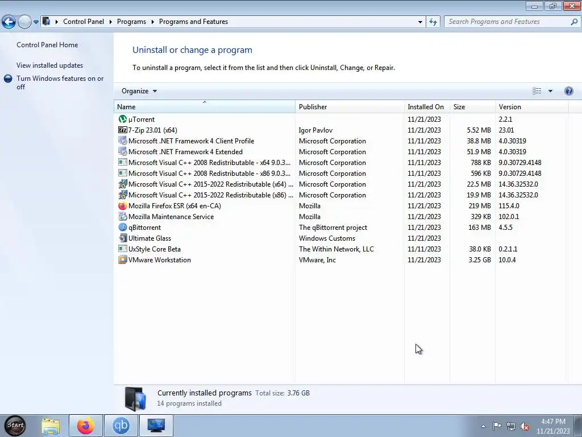Expand the arrow after Control Panel breadcrumb
Viewport: 582px width, 437px height.
pos(111,22)
